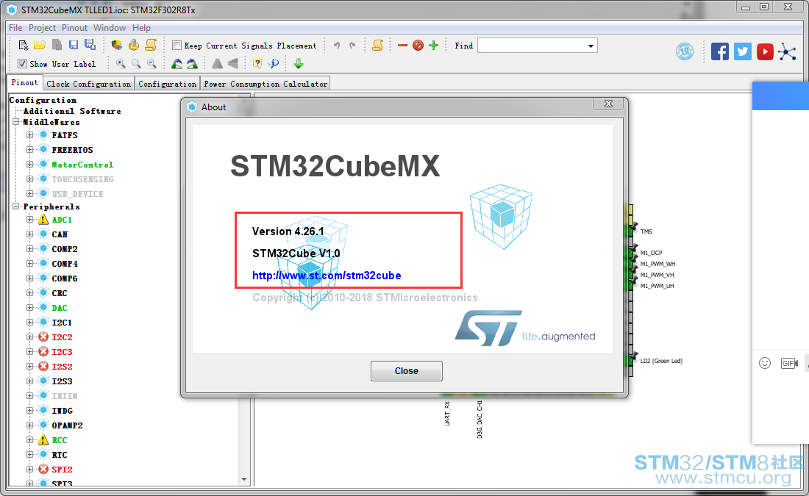Click the scroll icon beside the gear icon

(x=151, y=46)
